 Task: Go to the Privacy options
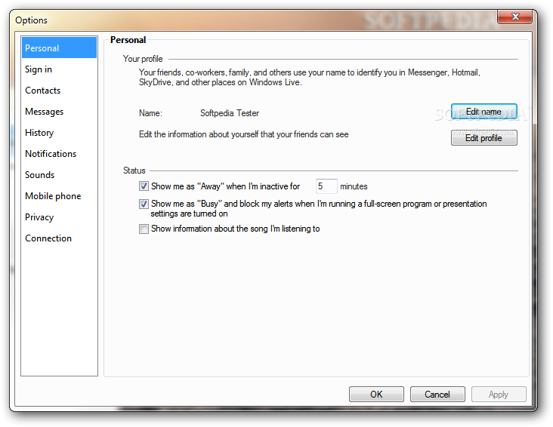(59, 217)
